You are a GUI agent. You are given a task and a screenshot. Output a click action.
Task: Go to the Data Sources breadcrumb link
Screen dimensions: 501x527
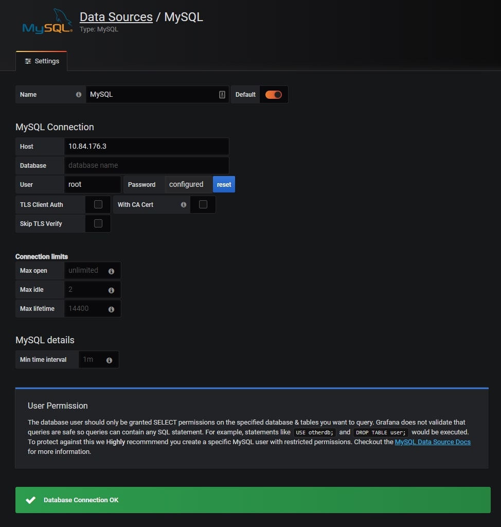coord(116,17)
